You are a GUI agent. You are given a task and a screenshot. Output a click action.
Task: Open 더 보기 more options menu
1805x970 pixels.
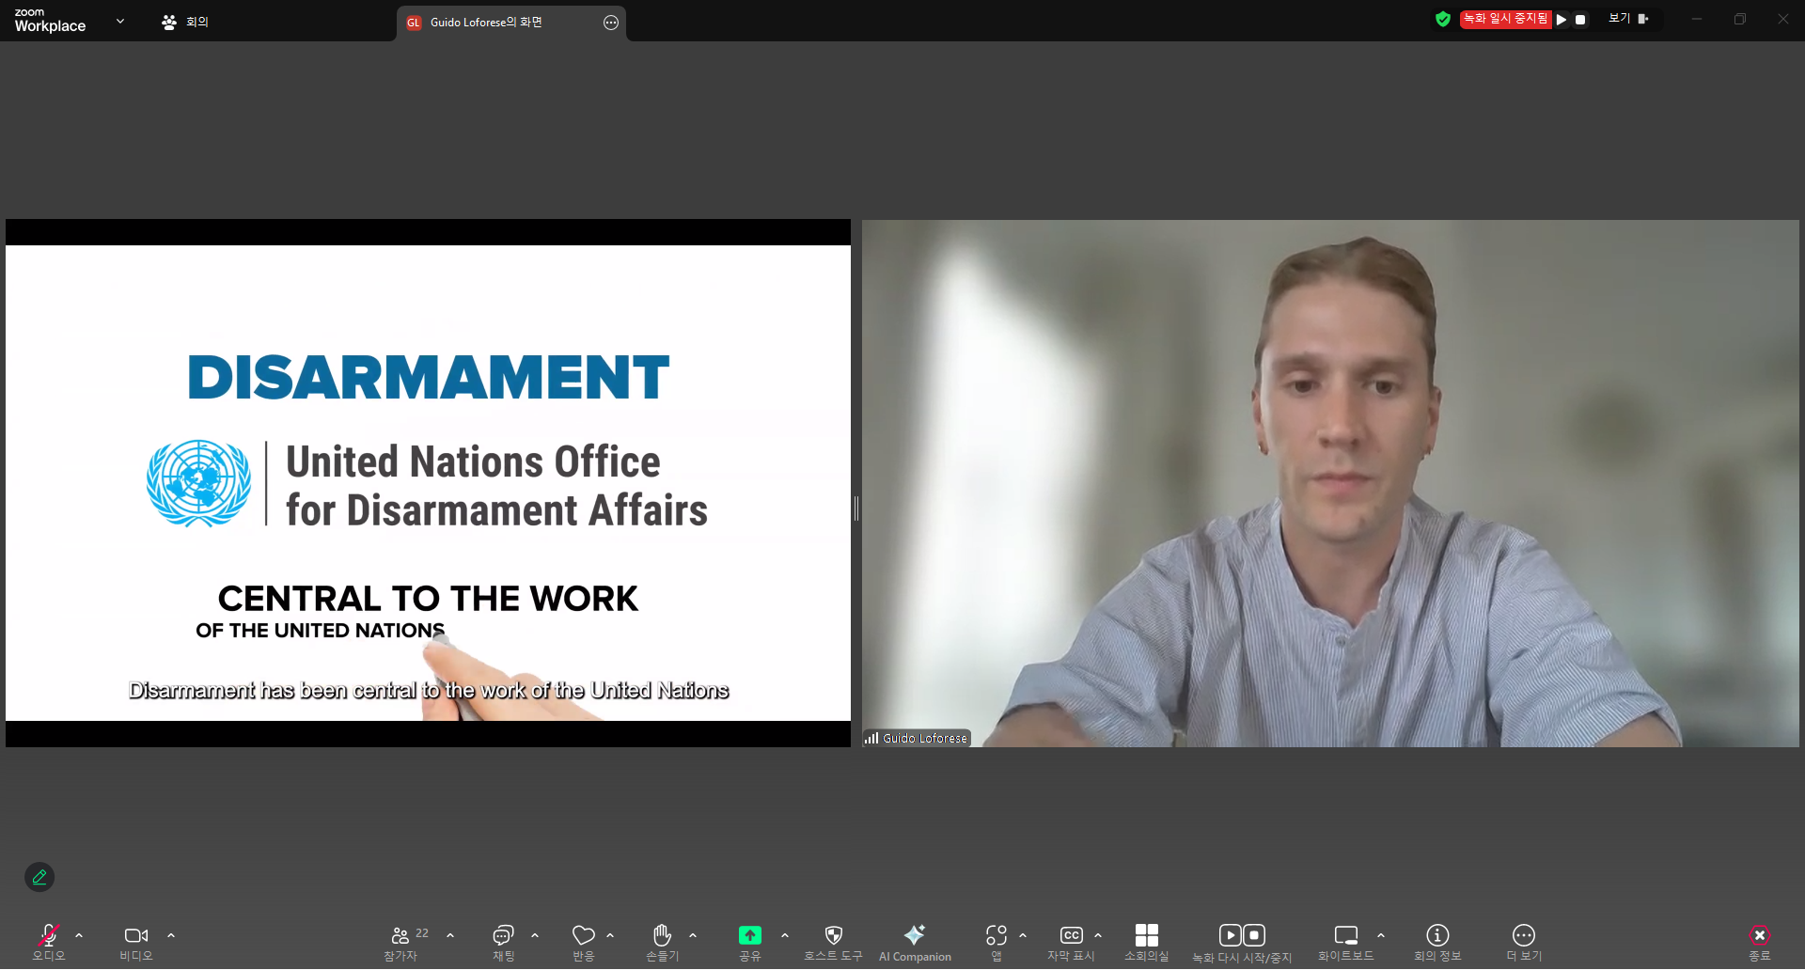[x=1524, y=942]
